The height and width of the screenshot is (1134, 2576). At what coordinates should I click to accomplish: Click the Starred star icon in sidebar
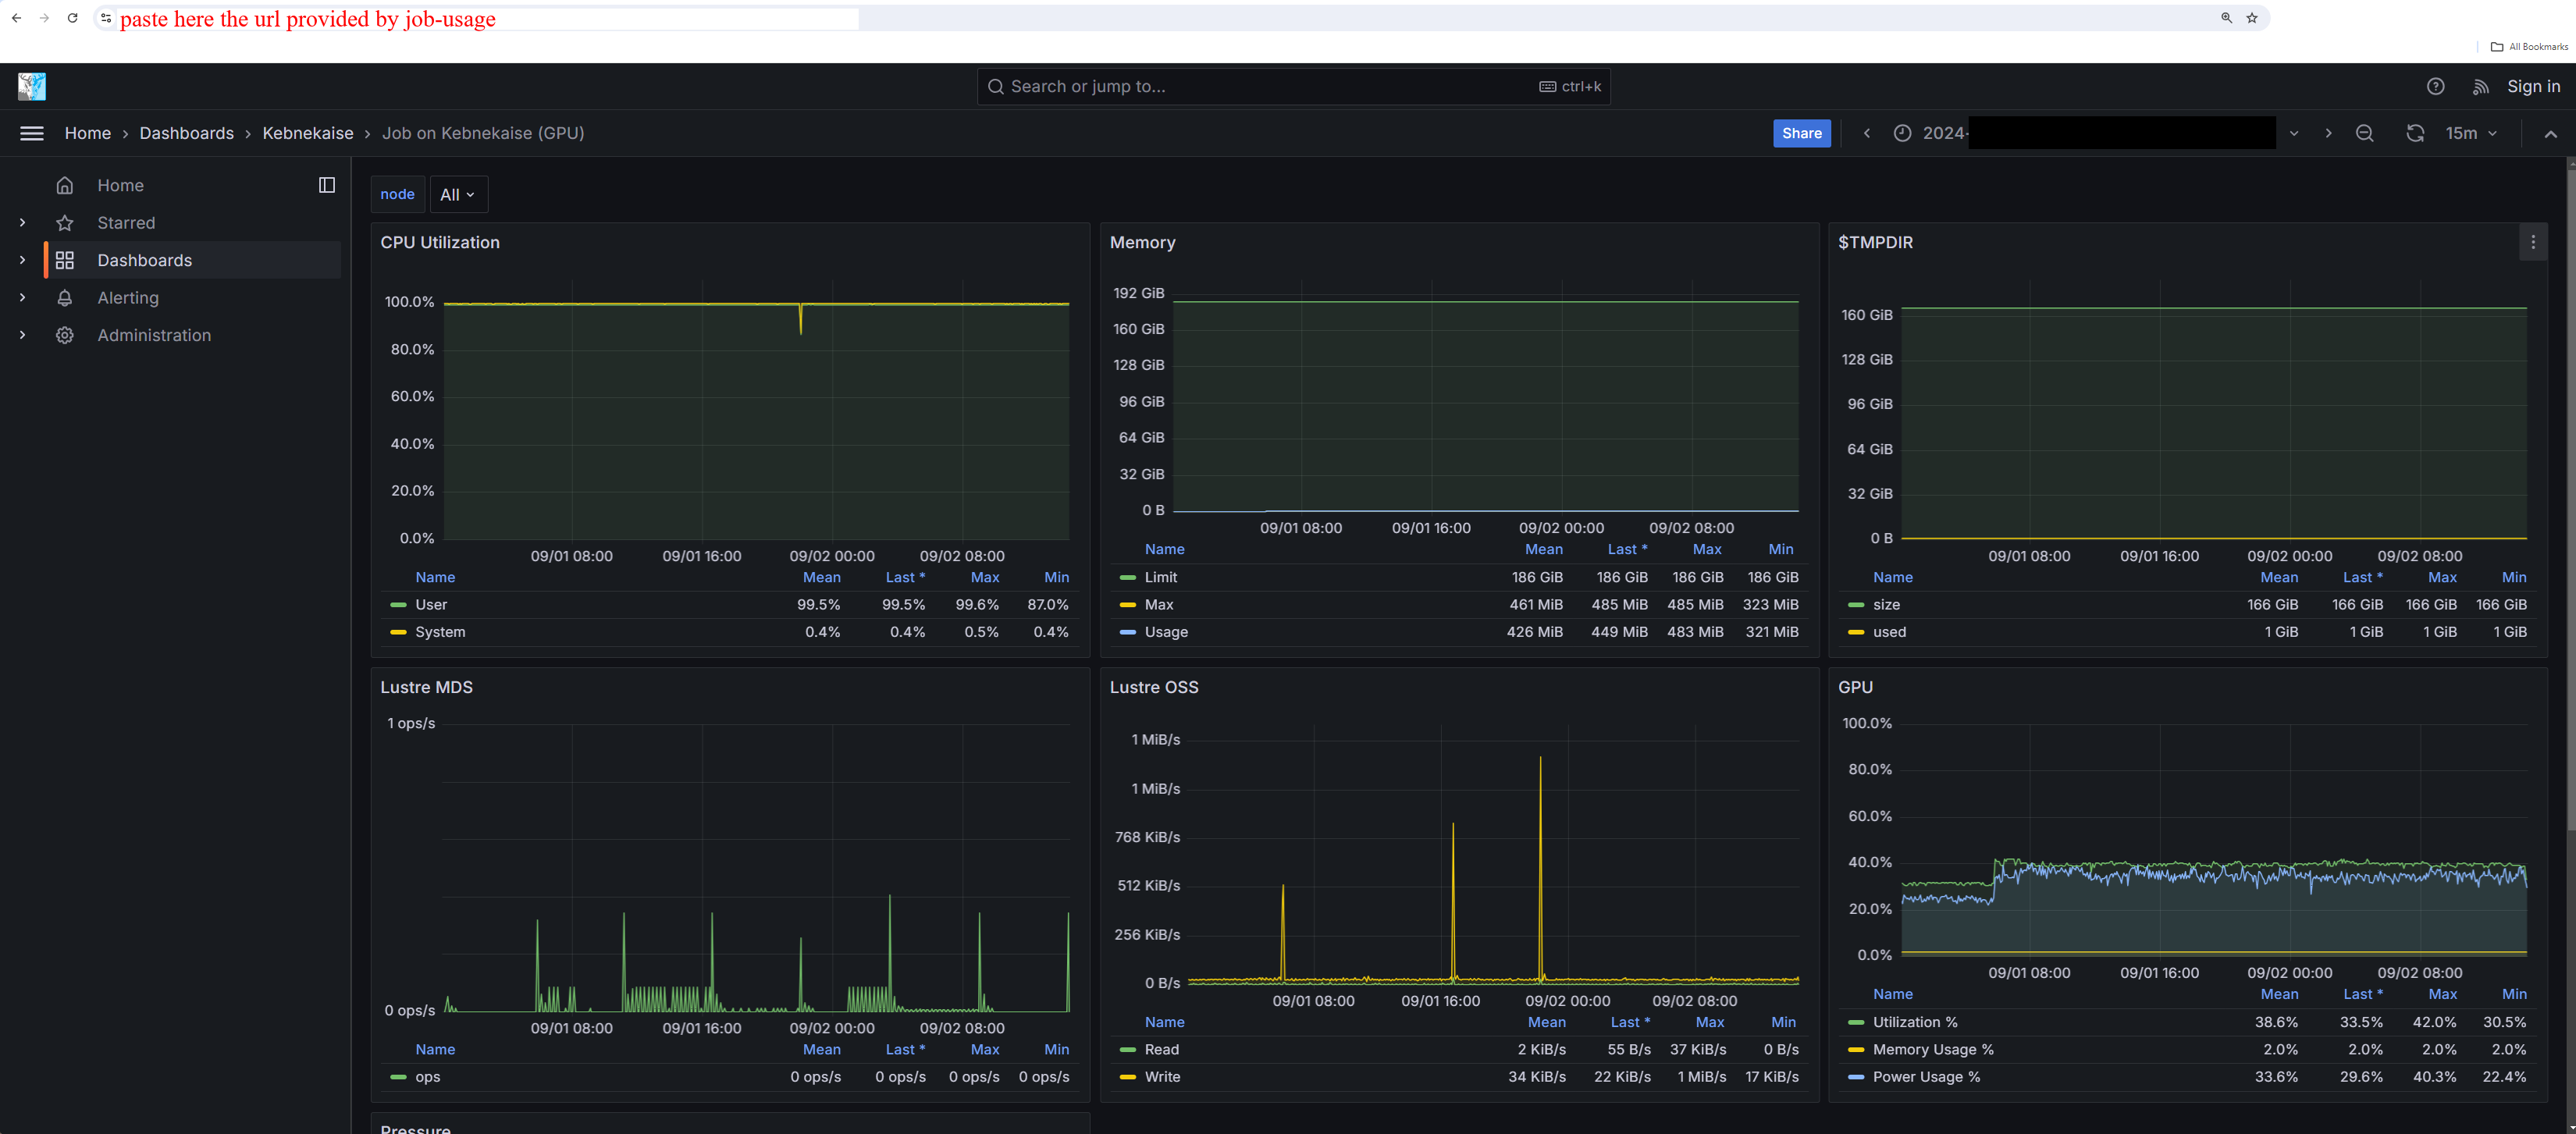(65, 223)
